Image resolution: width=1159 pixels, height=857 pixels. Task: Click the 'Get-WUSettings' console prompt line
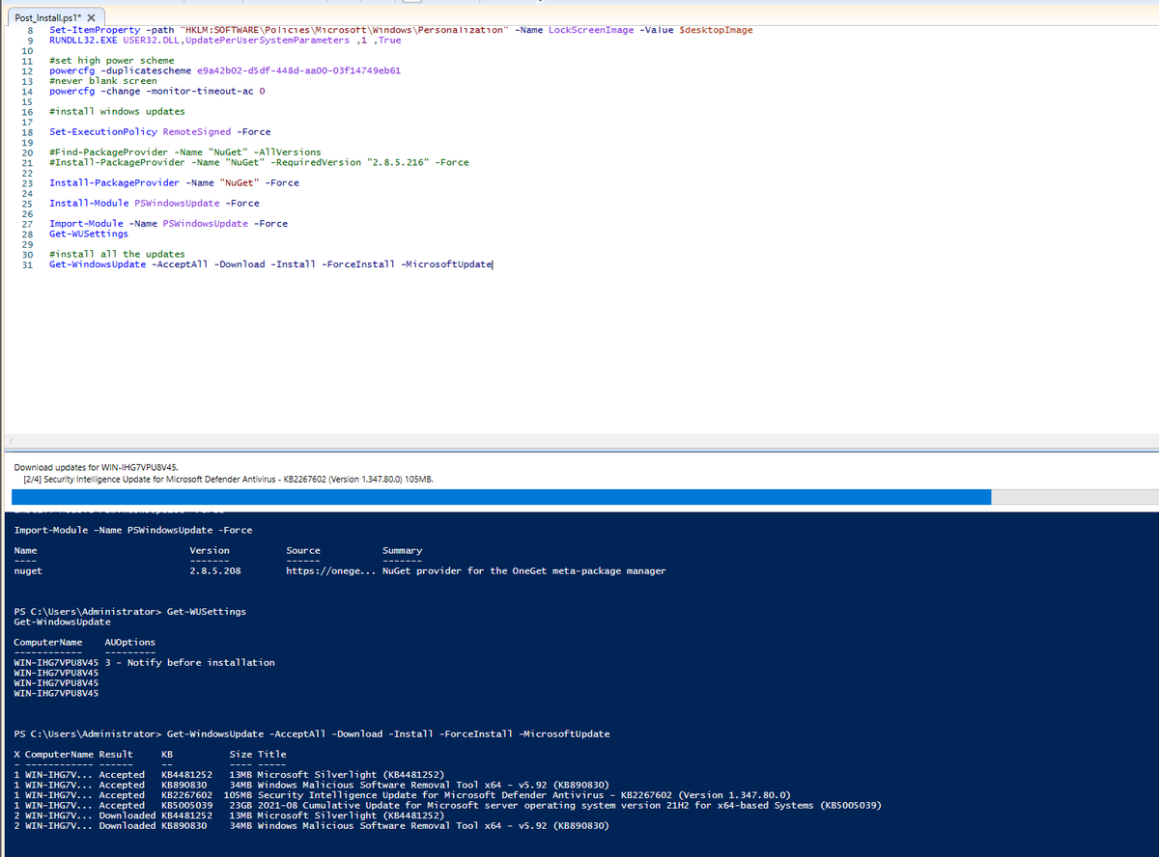coord(130,611)
